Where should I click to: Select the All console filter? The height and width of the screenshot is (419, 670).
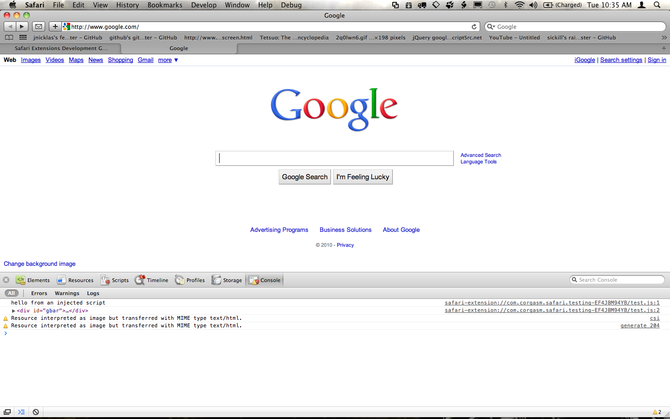coord(12,293)
